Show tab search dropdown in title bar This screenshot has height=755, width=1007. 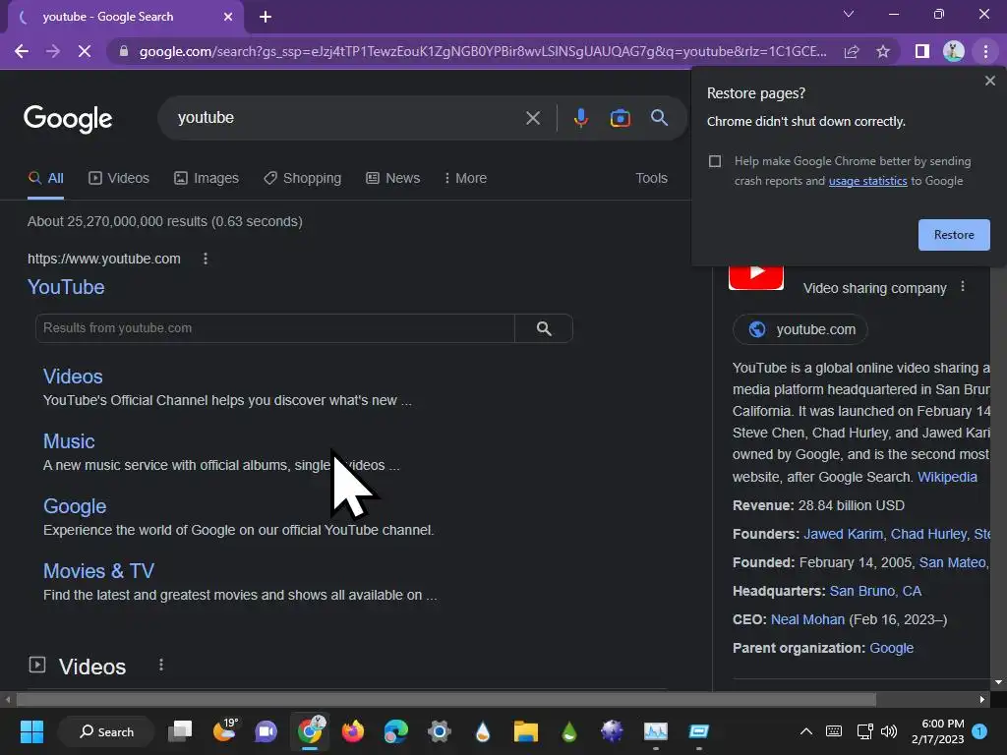coord(849,14)
